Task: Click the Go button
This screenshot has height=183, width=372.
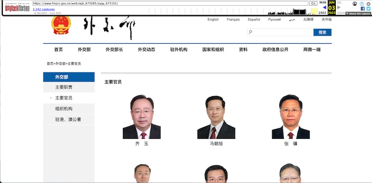Action: point(313,3)
